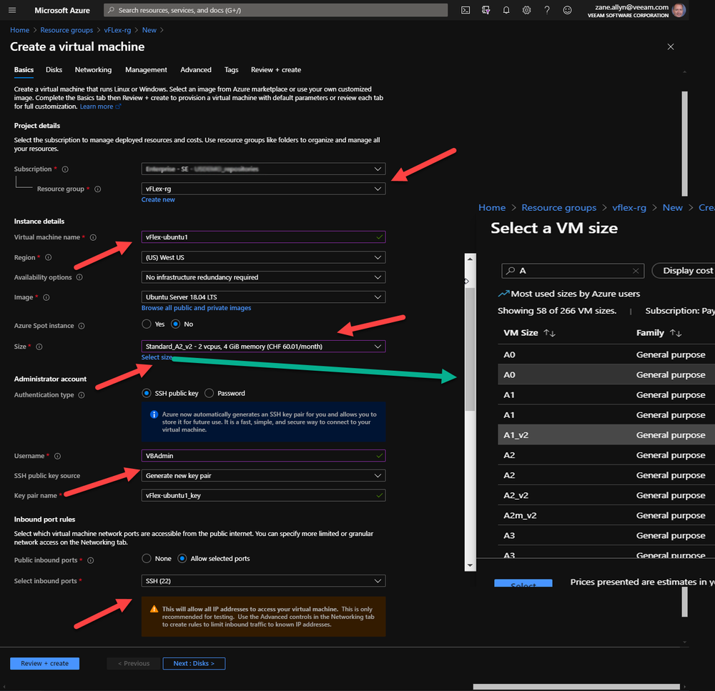Open the Help question mark icon
Viewport: 715px width, 691px height.
click(547, 10)
